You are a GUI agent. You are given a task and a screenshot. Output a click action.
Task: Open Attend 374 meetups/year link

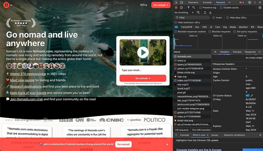click(x=28, y=74)
